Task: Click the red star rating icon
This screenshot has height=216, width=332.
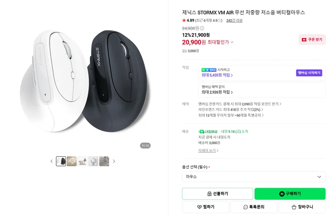Action: 184,20
